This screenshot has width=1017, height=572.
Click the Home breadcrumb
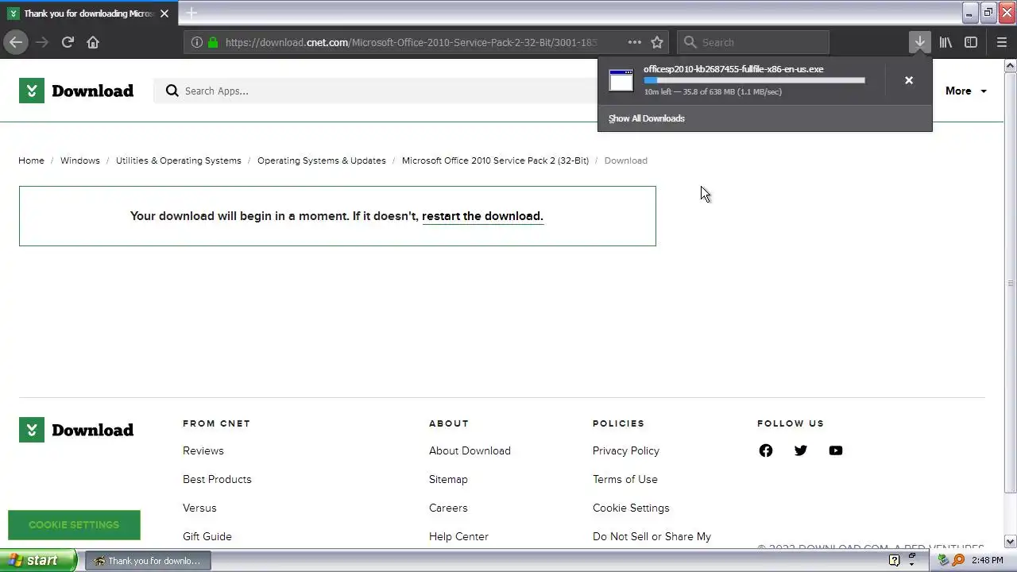click(32, 160)
